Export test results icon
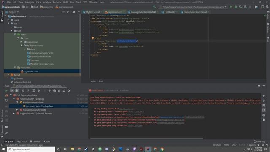270x152 pixels. click(64, 90)
